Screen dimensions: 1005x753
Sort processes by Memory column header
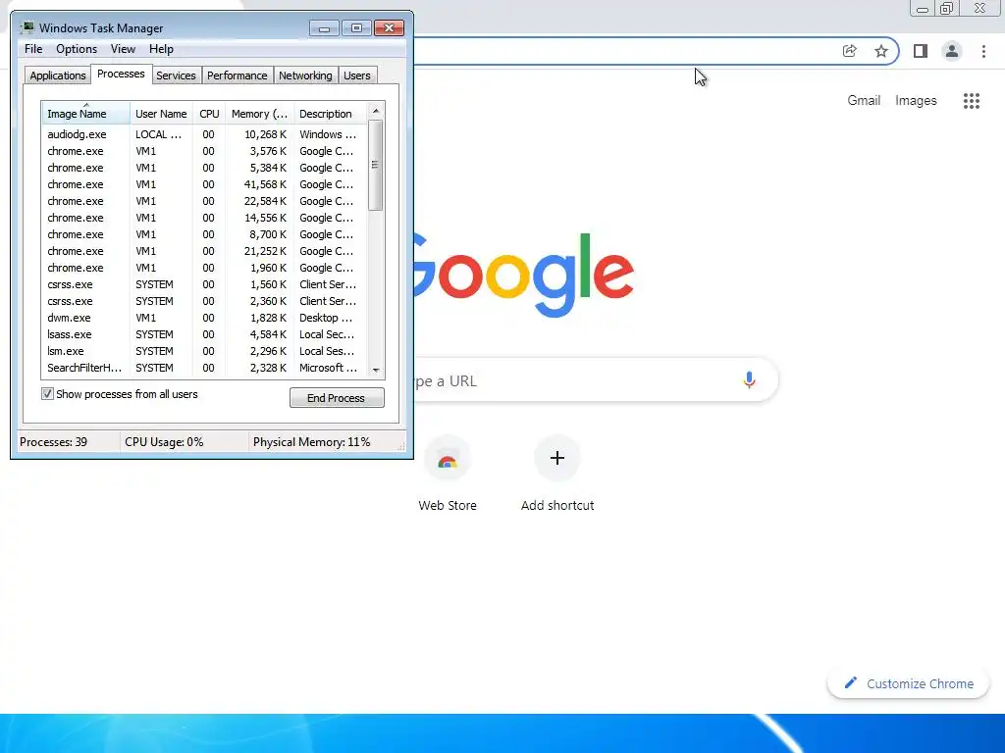pos(259,114)
